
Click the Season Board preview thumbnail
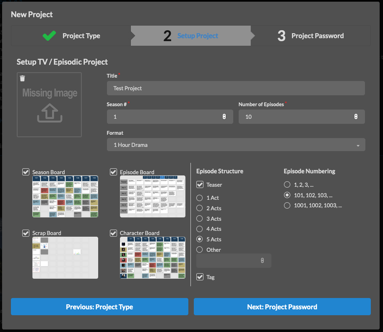pos(65,196)
